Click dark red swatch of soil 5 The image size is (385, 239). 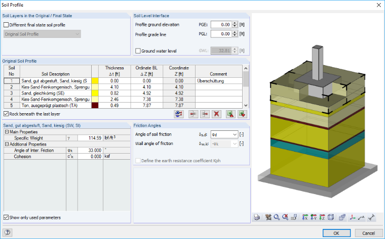tap(95, 105)
